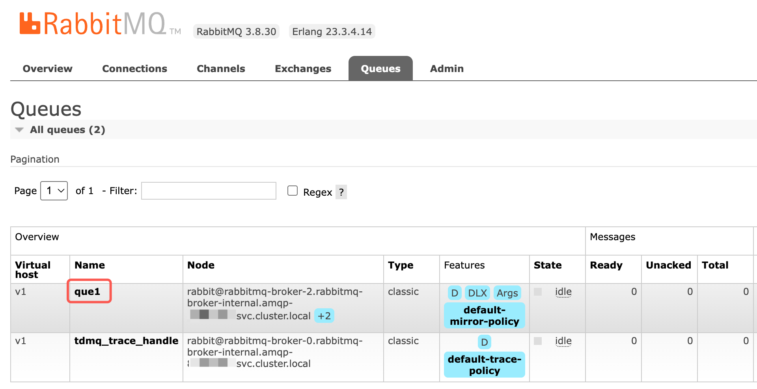Focus the queue Filter text field
Image resolution: width=757 pixels, height=389 pixels.
(209, 191)
